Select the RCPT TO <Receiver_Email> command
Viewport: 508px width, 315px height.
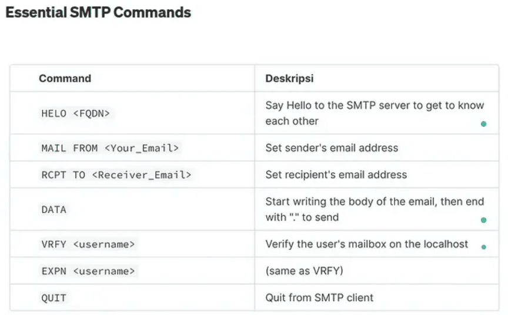click(x=116, y=175)
